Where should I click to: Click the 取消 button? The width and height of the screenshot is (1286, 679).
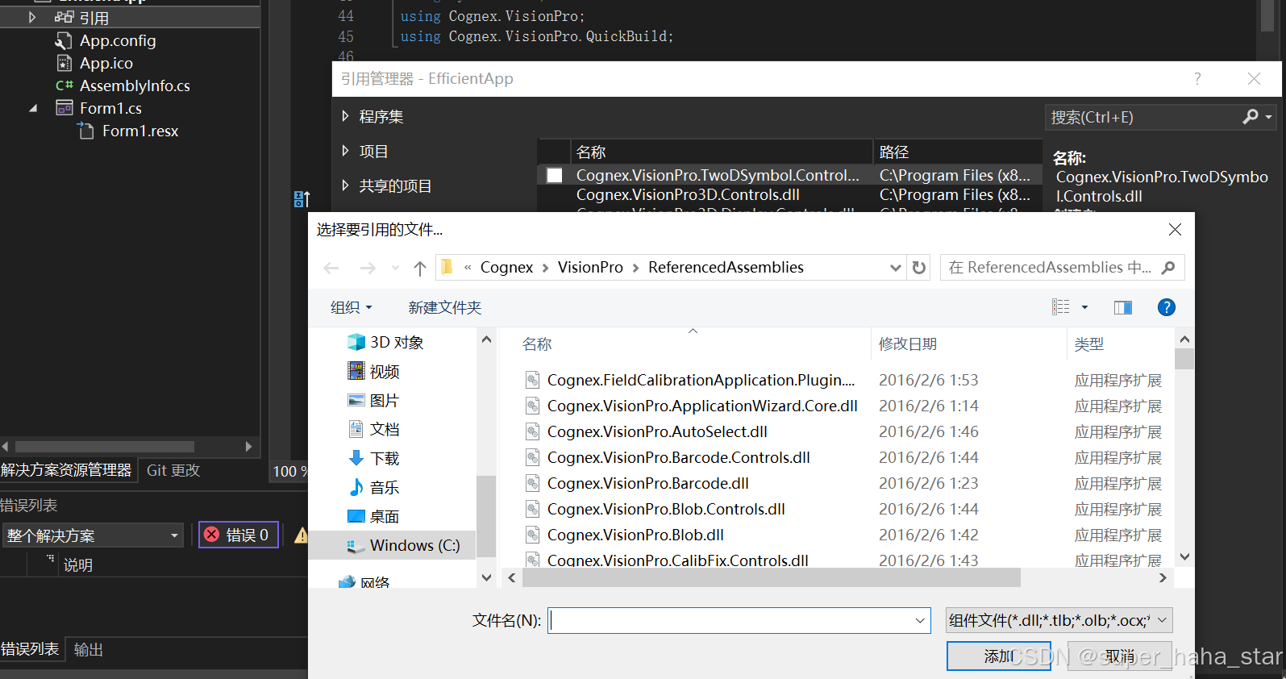coord(1120,656)
